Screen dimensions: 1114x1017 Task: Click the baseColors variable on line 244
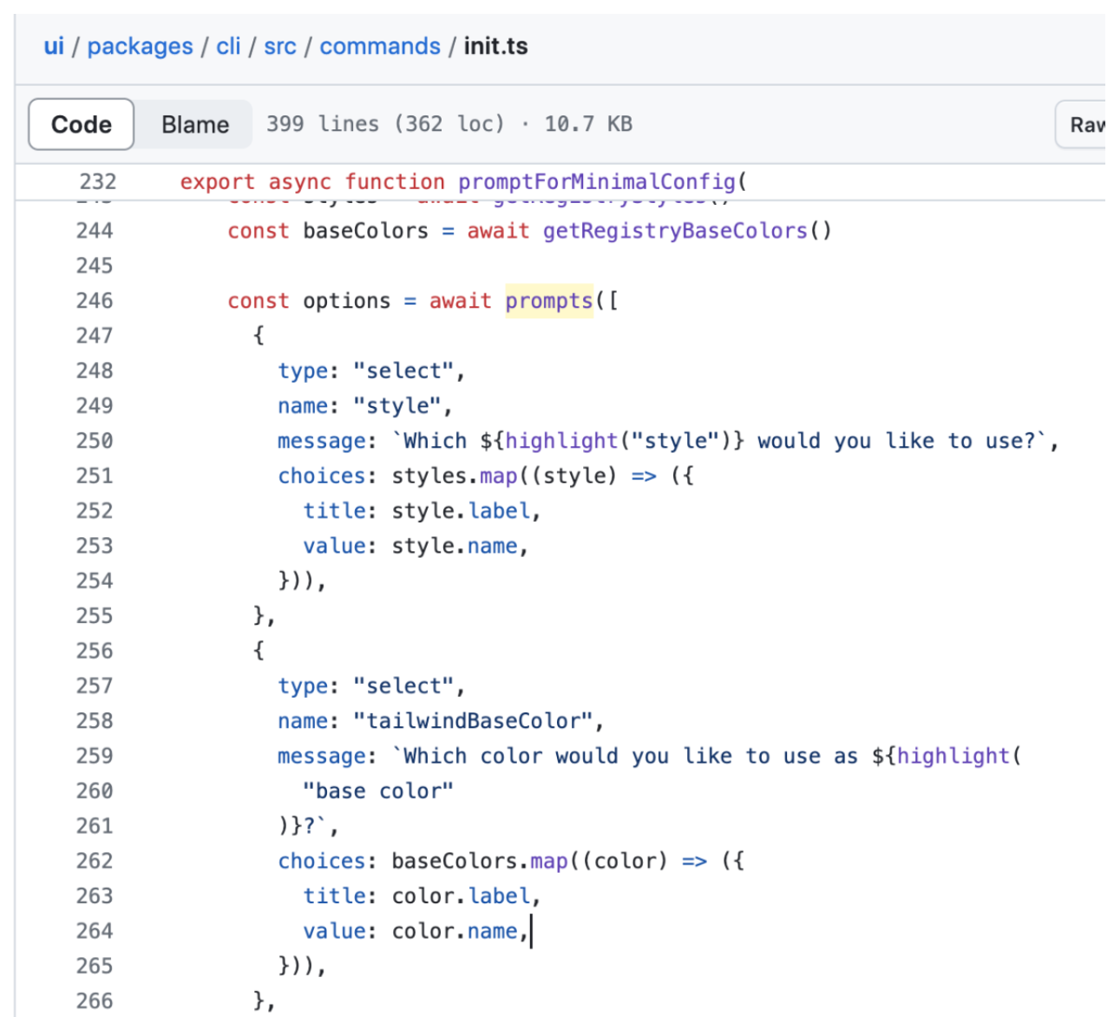366,231
